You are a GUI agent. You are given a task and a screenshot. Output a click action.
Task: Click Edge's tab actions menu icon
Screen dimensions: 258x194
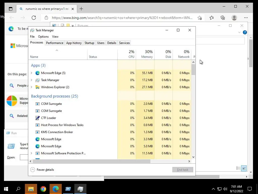tap(11, 9)
